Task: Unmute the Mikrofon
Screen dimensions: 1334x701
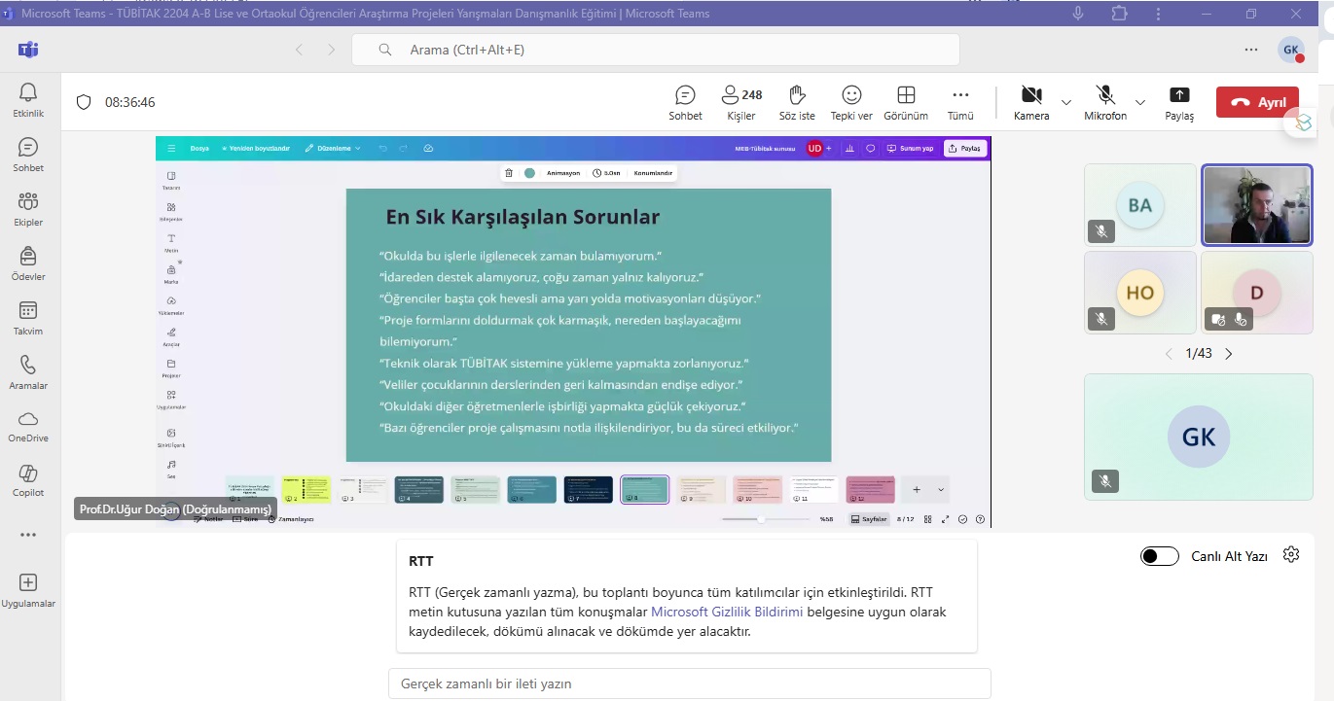Action: click(1105, 101)
